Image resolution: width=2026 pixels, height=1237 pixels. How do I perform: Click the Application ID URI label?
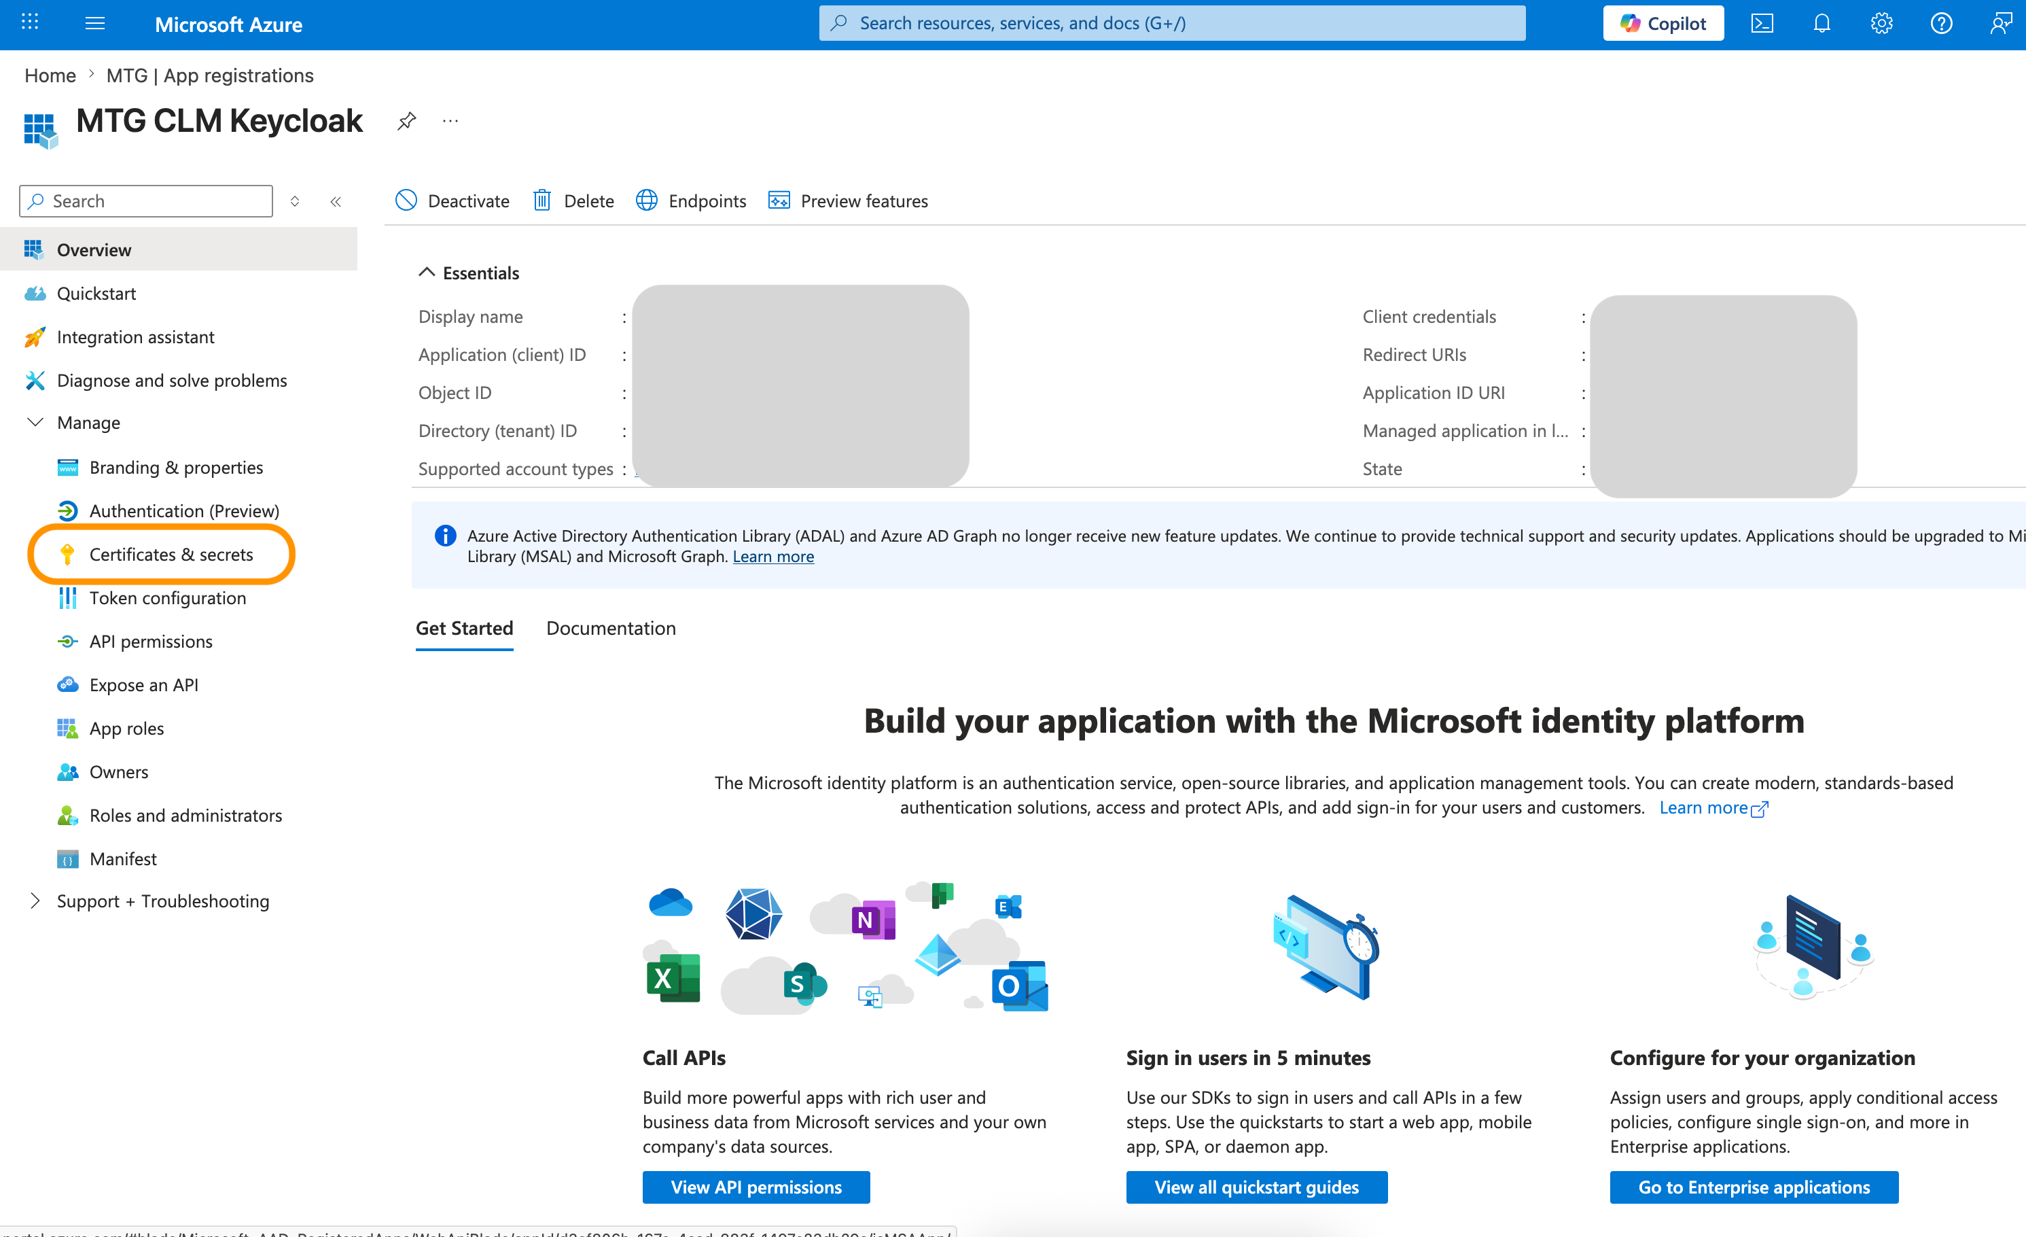coord(1433,393)
